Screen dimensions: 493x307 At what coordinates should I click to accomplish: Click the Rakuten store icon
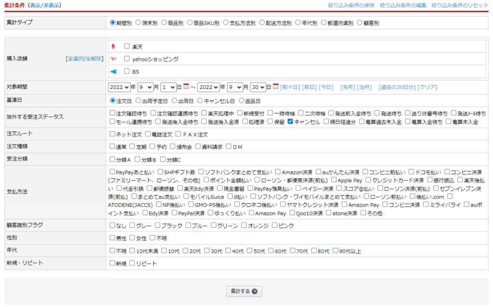tap(114, 47)
